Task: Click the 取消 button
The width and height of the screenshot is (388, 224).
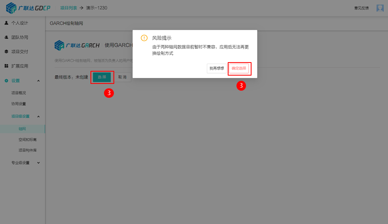Action: pyautogui.click(x=122, y=77)
